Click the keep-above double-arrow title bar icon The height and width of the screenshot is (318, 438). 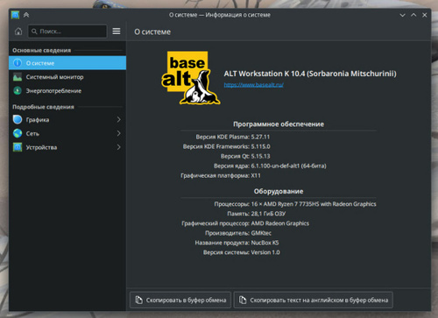(x=26, y=15)
